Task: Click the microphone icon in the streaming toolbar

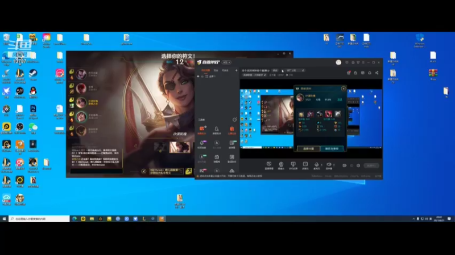Action: pos(317,164)
